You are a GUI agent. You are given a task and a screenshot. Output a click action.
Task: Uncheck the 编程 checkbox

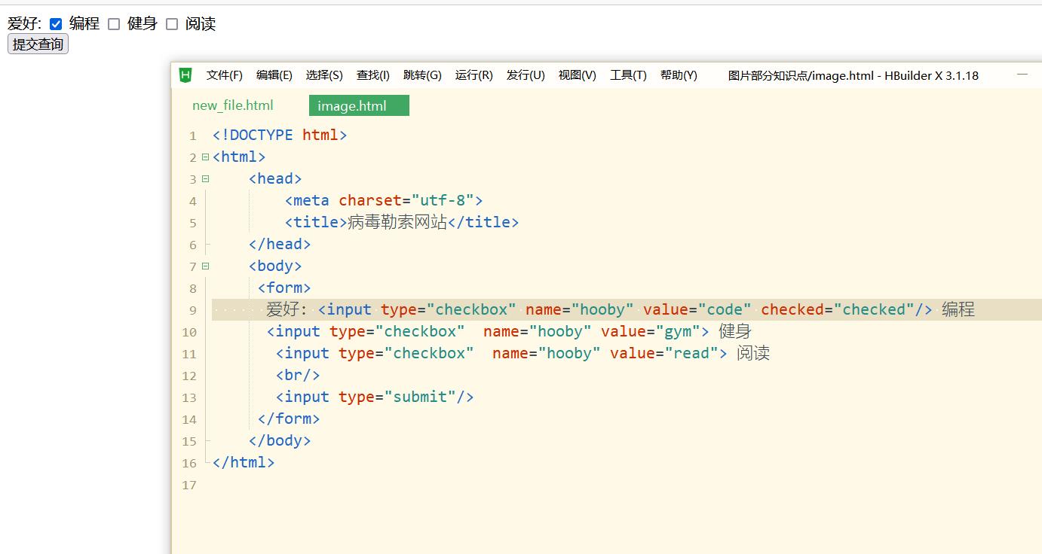click(x=56, y=24)
